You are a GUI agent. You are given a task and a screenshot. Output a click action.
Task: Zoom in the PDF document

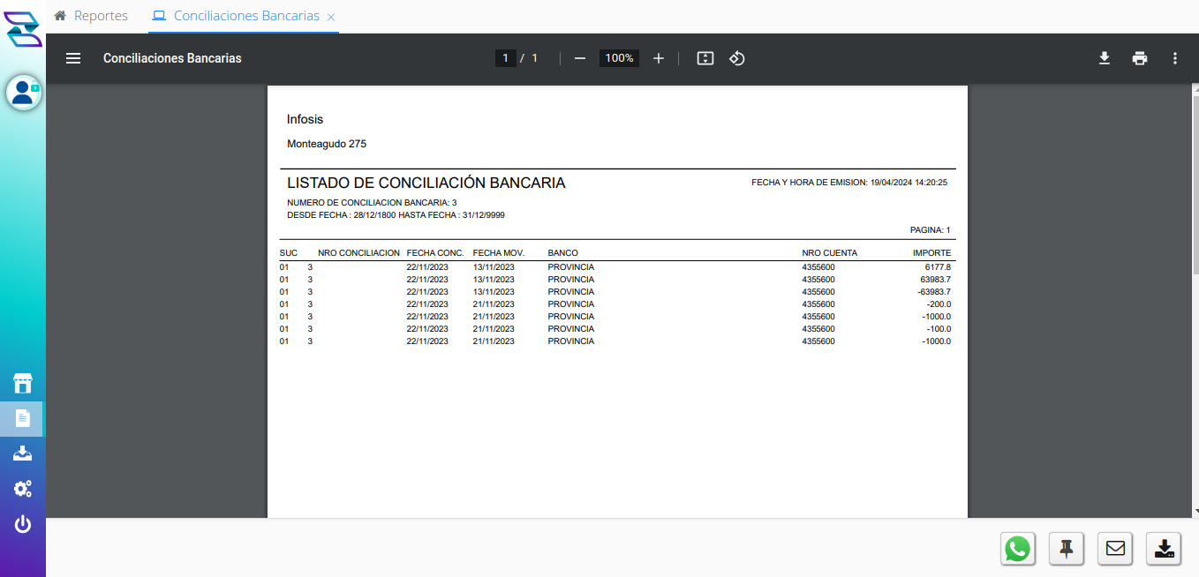659,58
